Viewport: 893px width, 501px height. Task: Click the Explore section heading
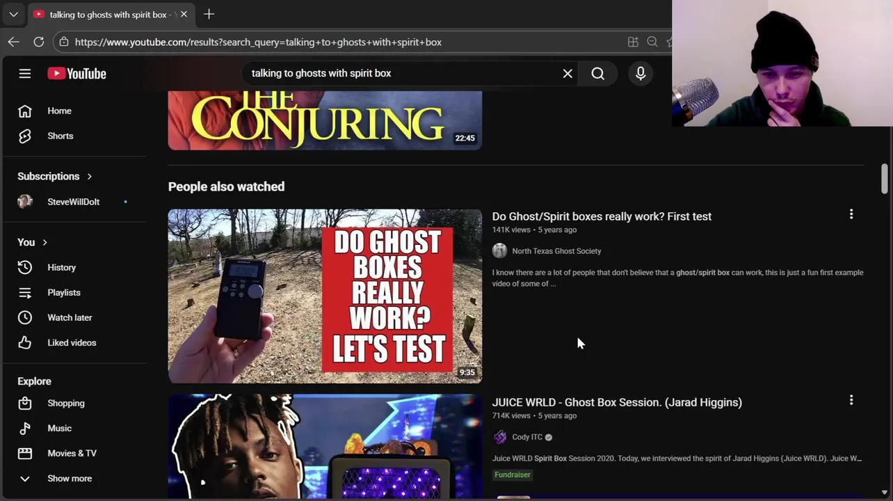34,381
